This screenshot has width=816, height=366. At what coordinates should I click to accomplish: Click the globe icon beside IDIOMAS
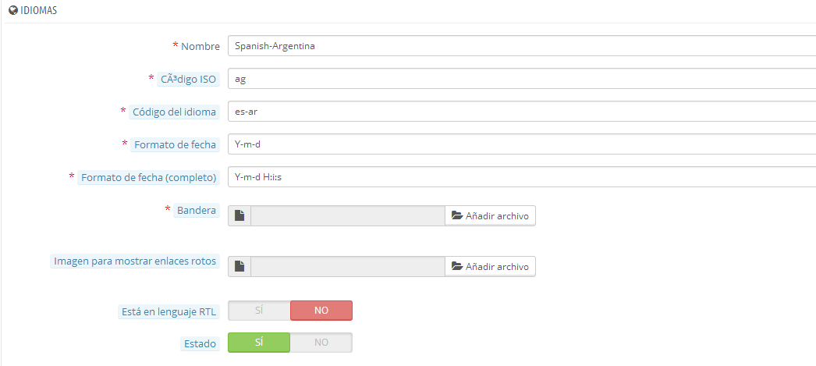tap(13, 10)
